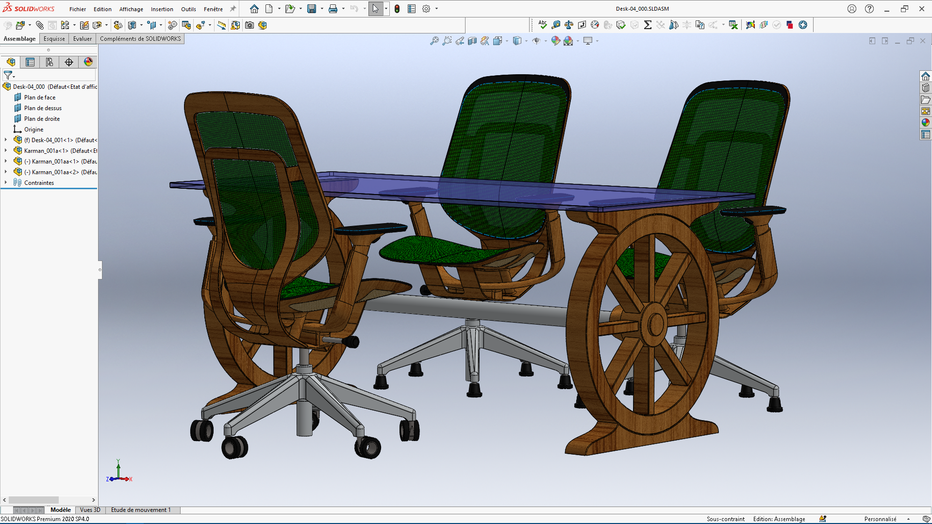Click the Bill of Materials table icon
The image size is (932, 524).
tap(186, 25)
